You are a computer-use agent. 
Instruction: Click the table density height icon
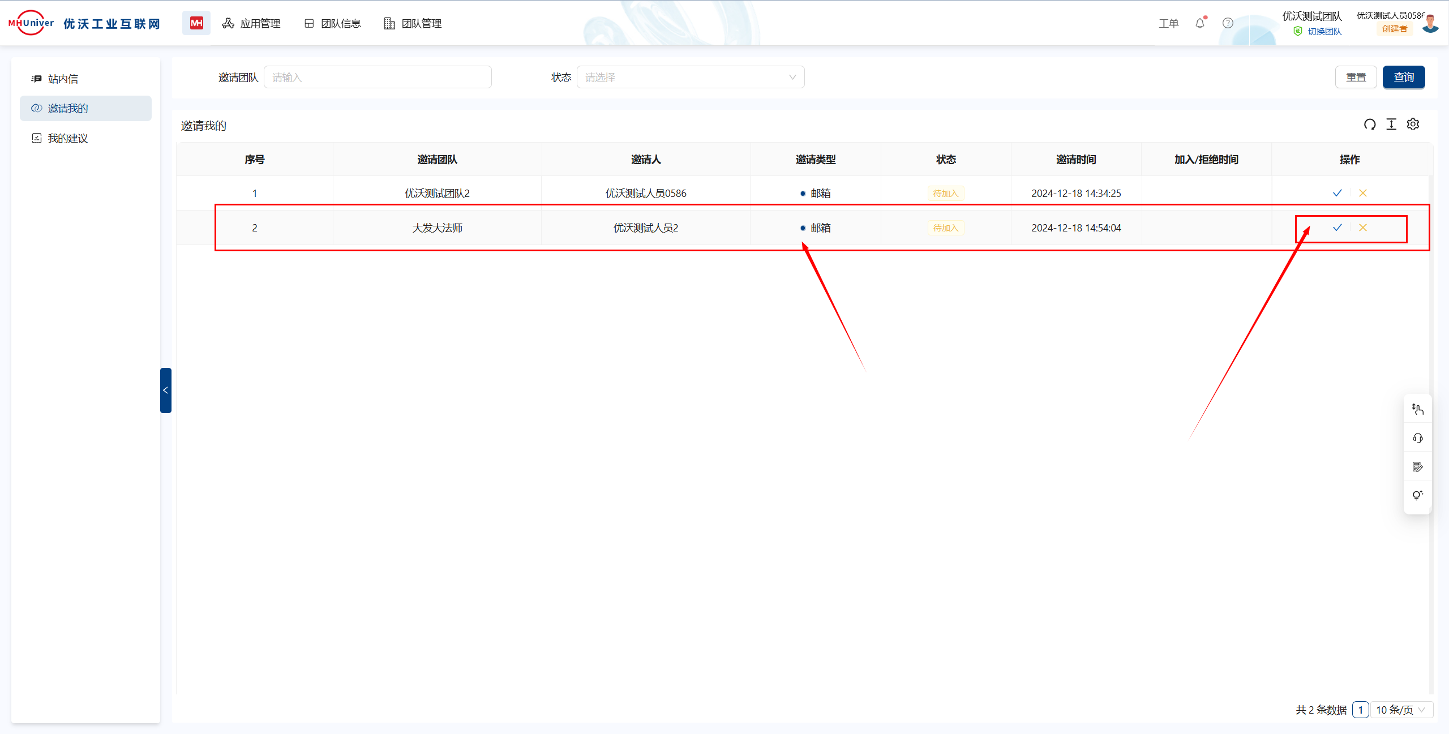click(1391, 125)
